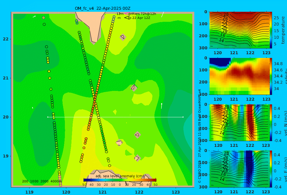Screen dimensions: 287x195
Task: Click the sea level anomaly colorbar
Action: tap(120, 180)
